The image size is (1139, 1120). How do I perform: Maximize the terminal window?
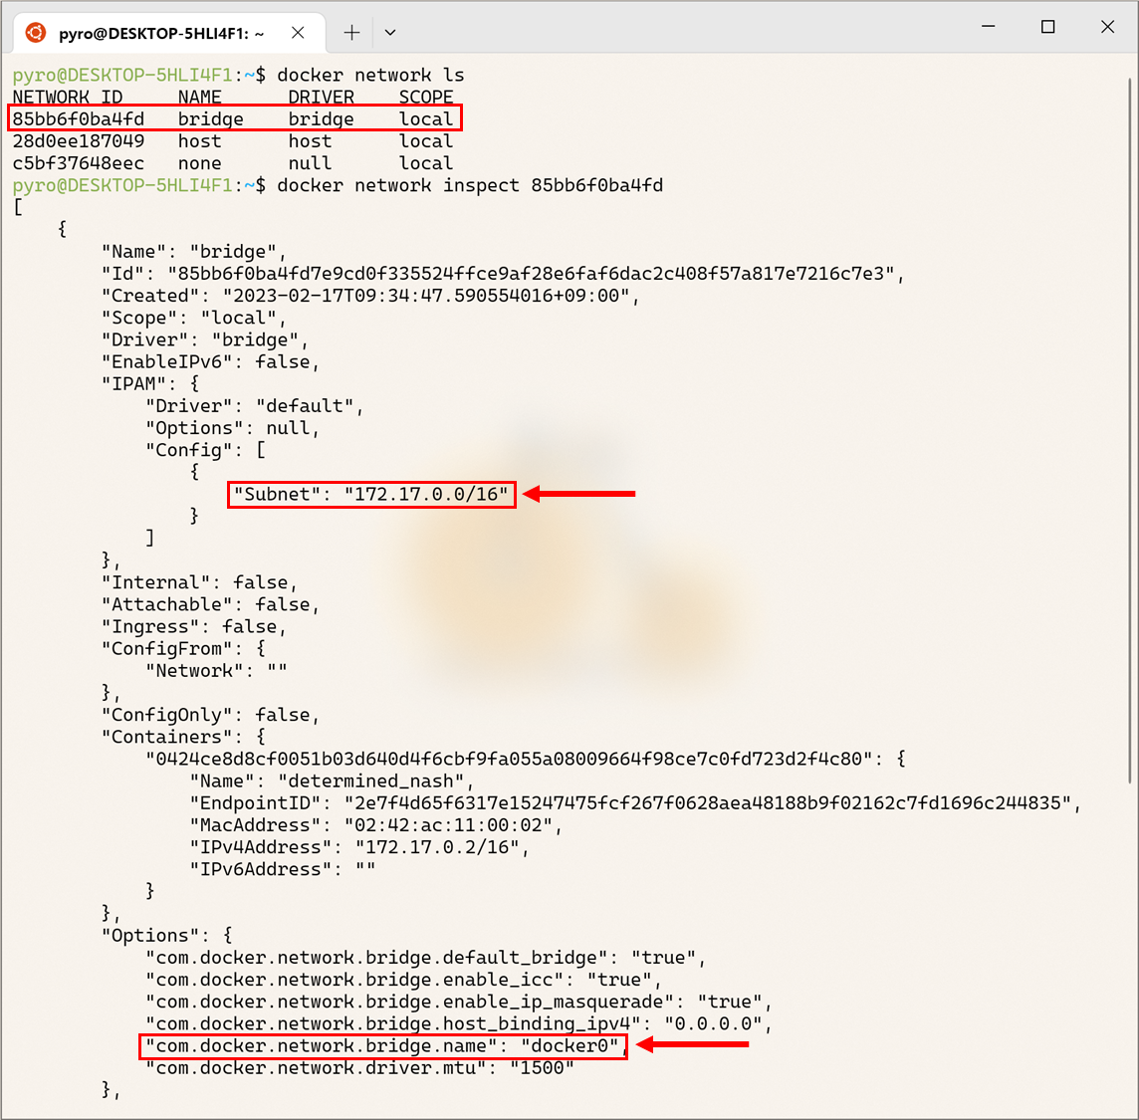coord(1047,27)
